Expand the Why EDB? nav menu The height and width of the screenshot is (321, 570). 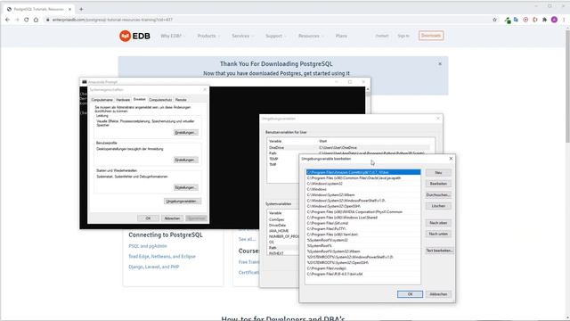coord(172,36)
